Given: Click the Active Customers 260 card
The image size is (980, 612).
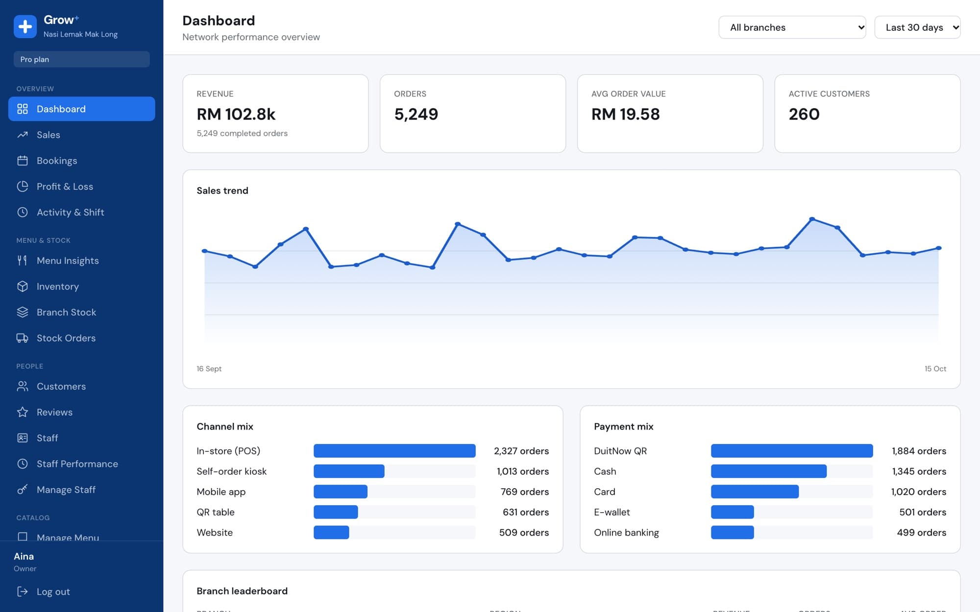Looking at the screenshot, I should pos(867,114).
